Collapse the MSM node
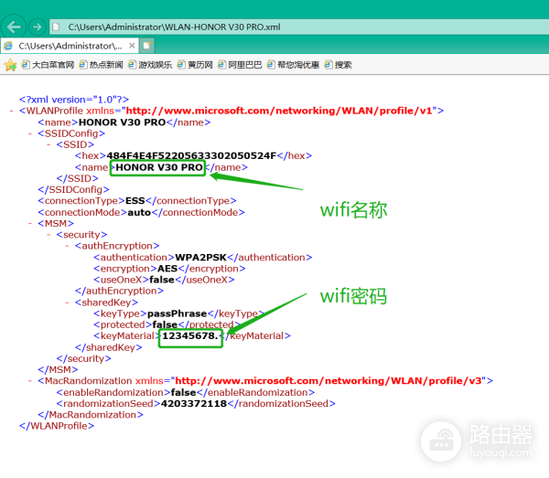 click(30, 223)
